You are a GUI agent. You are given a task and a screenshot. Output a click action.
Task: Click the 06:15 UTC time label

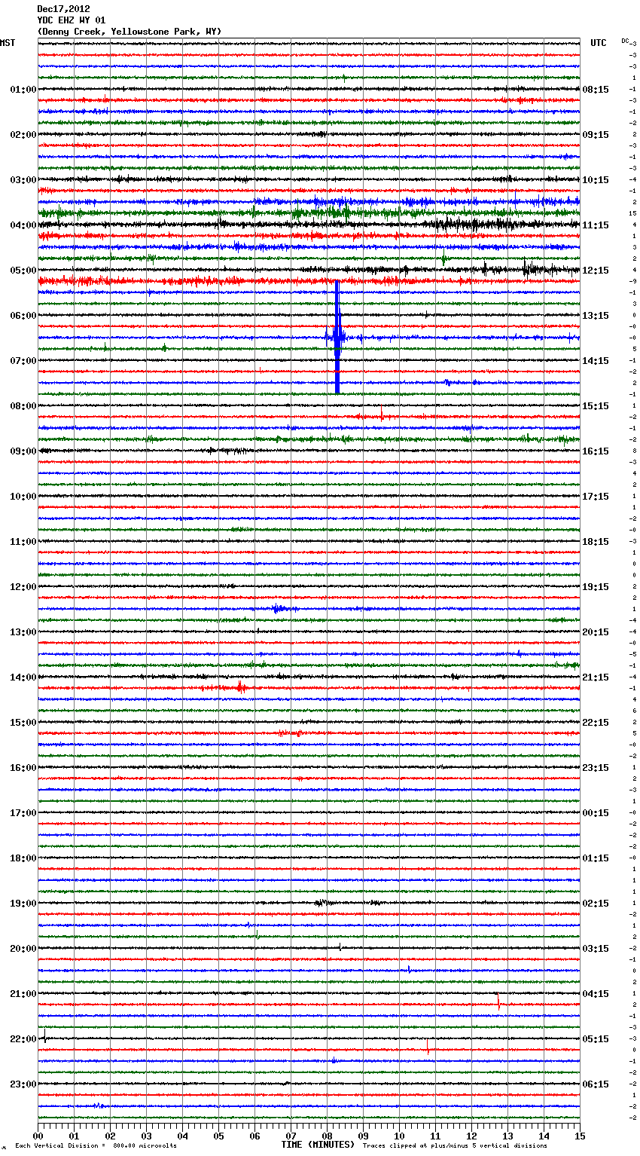596,1084
